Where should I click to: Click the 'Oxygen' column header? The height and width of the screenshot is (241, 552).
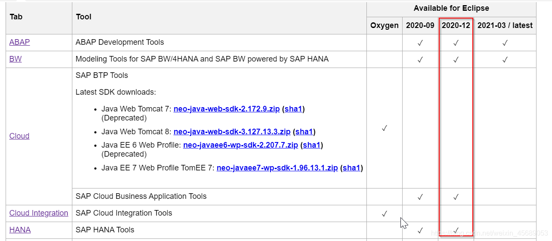pyautogui.click(x=385, y=25)
